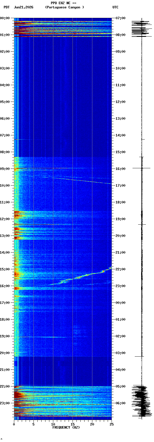Click the Jun21,2026 date label
Viewport: 154px width, 442px height.
[x=23, y=7]
